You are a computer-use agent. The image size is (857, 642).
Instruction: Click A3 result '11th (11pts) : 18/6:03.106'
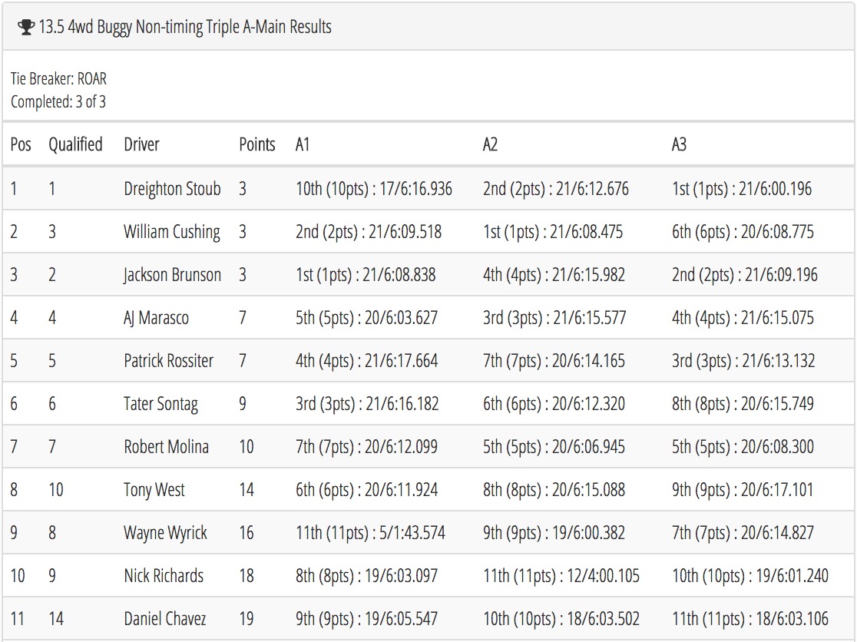coord(750,618)
